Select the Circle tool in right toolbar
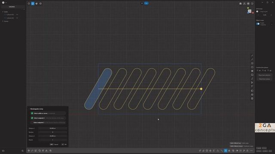Image resolution: width=275 pixels, height=154 pixels. pos(252,63)
